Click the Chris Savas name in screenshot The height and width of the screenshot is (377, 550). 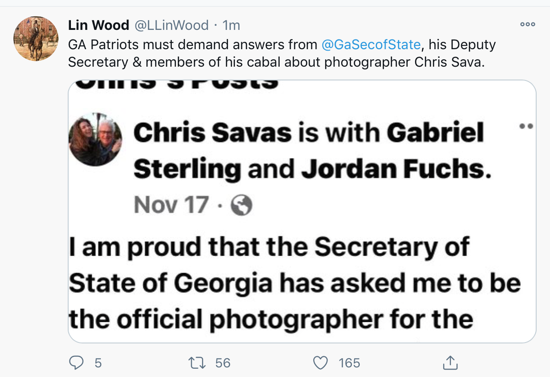pos(212,133)
